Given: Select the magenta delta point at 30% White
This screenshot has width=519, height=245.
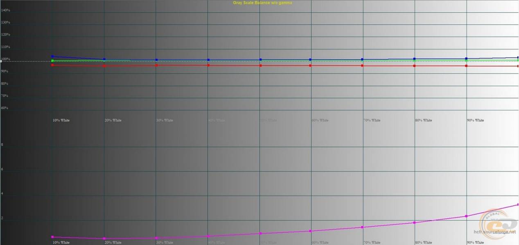Looking at the screenshot, I should 156,238.
